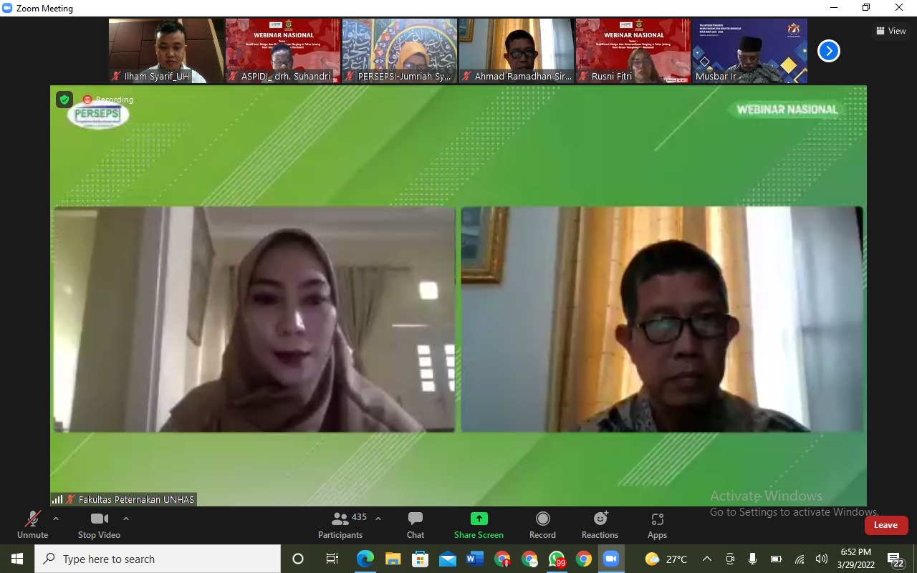Stop the camera video
Screen dimensions: 917x573
[x=99, y=525]
